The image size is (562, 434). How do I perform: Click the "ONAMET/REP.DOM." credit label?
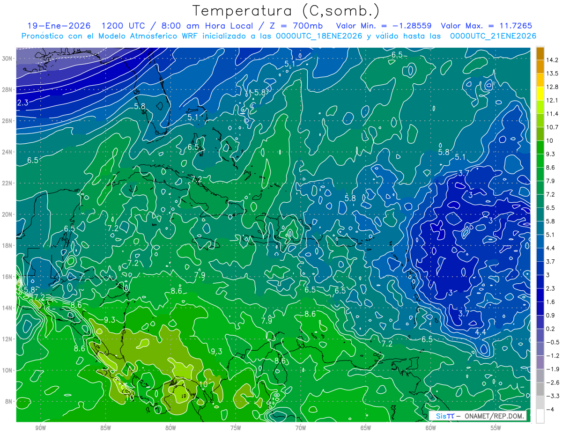(494, 416)
